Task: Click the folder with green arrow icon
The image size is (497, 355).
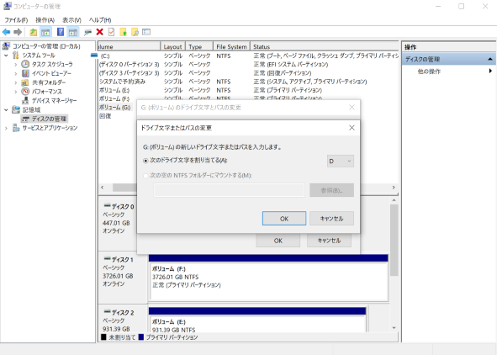Action: pyautogui.click(x=123, y=32)
